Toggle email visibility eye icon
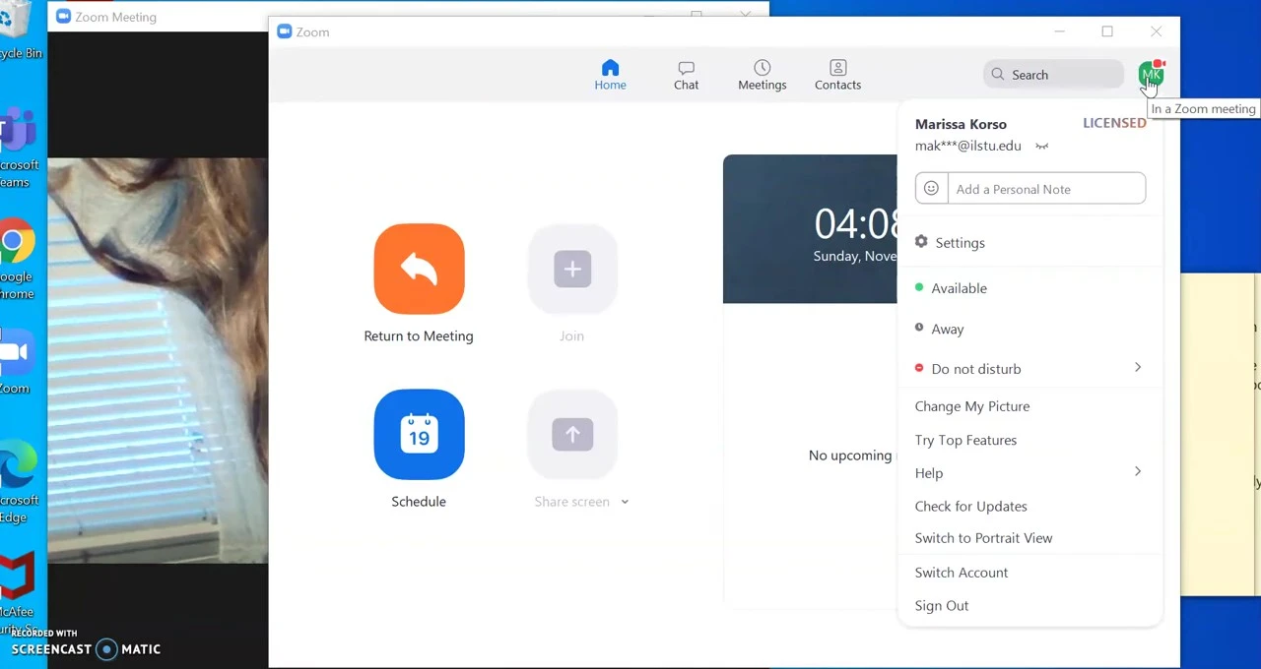This screenshot has width=1261, height=669. pos(1041,147)
